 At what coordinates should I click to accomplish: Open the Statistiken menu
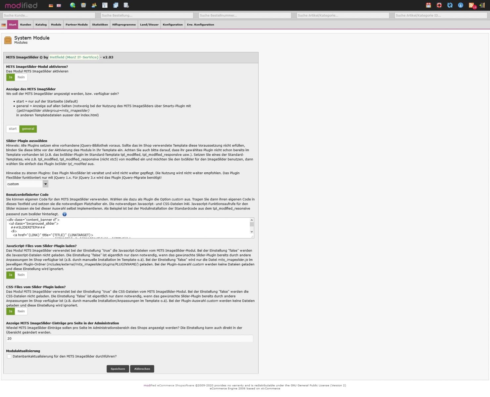tap(100, 25)
